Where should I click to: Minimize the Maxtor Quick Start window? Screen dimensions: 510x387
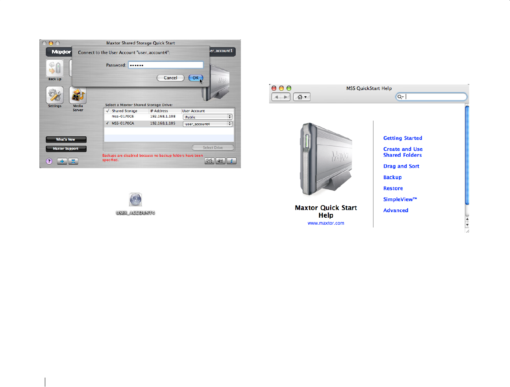[x=51, y=43]
